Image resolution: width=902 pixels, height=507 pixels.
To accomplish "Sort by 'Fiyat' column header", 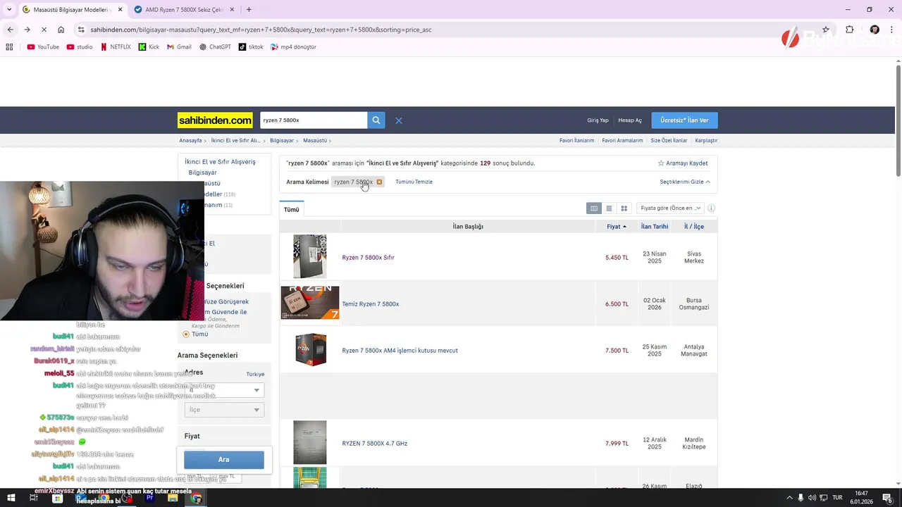I will pos(616,227).
